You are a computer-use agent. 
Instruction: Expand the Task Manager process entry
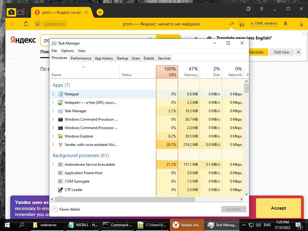53,111
